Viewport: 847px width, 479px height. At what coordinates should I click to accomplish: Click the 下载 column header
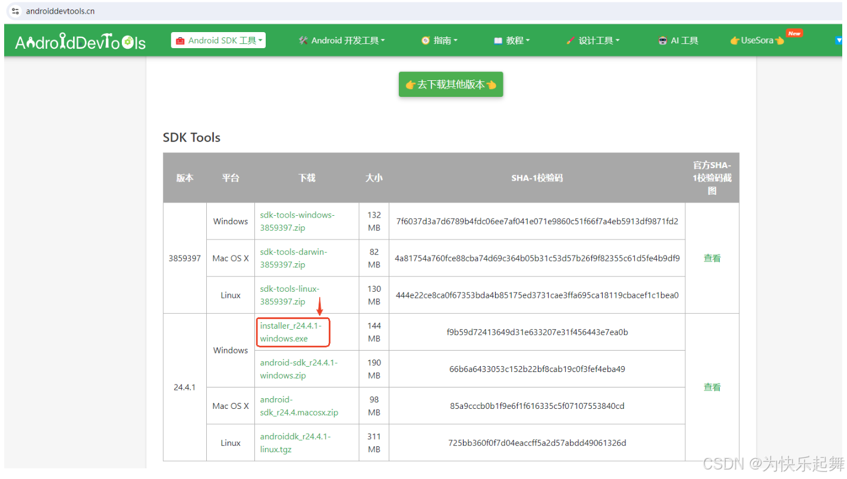tap(307, 178)
